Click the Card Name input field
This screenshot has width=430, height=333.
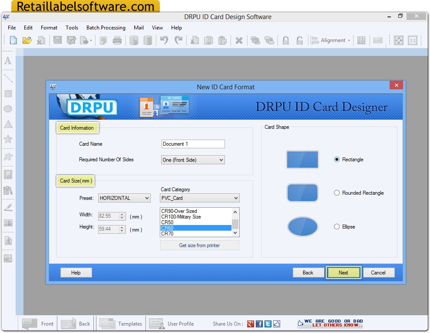193,144
